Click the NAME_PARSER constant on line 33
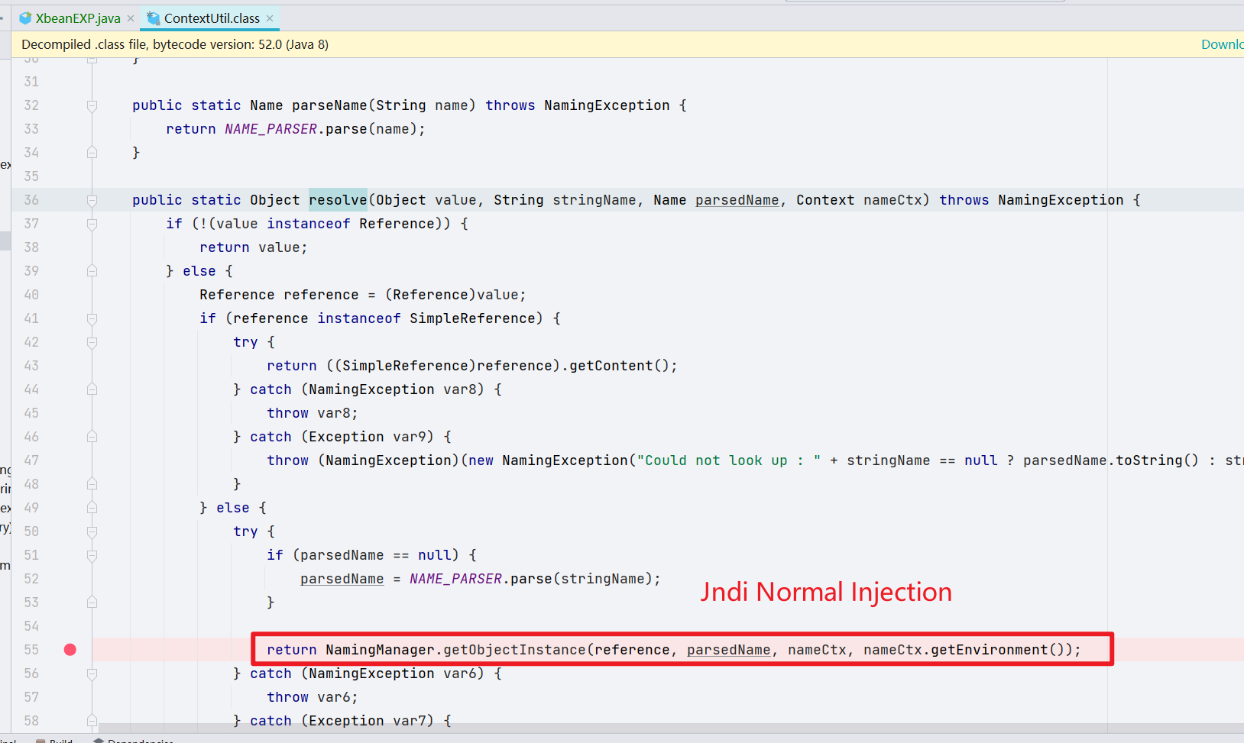The height and width of the screenshot is (743, 1244). [271, 129]
